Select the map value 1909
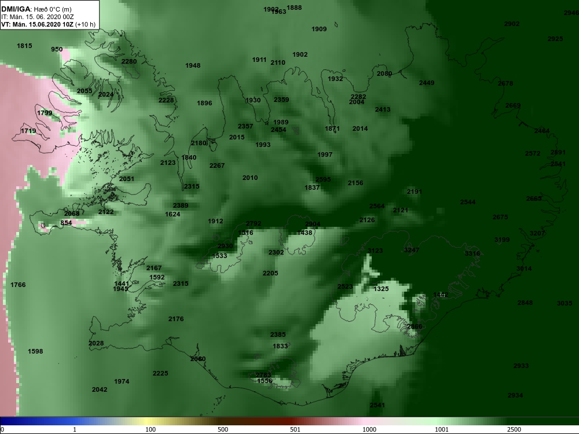 tap(319, 29)
